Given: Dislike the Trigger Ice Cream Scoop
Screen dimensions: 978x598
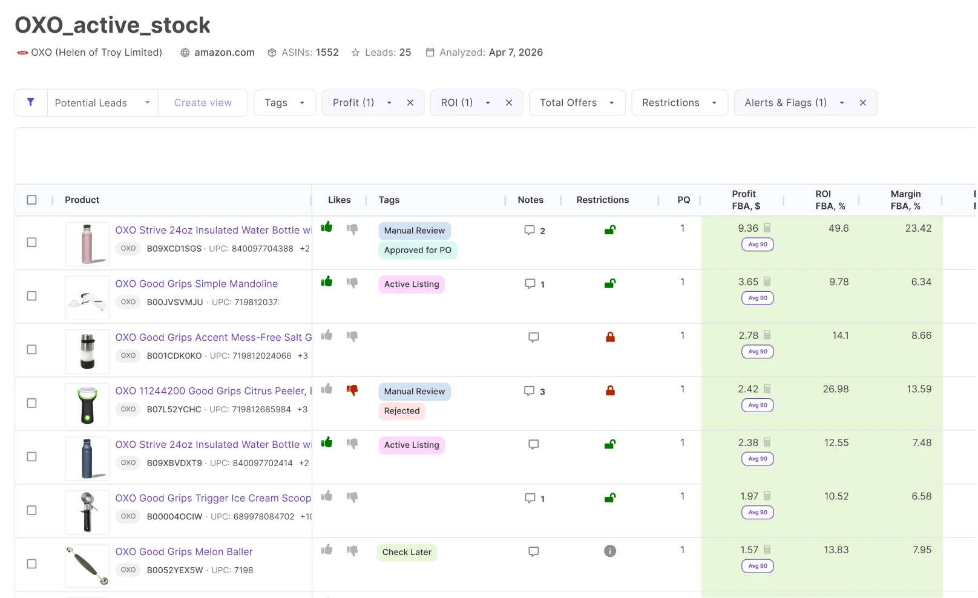Looking at the screenshot, I should point(352,497).
